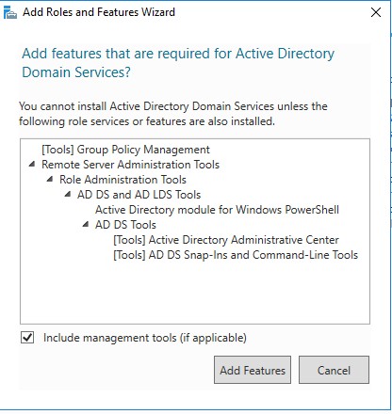The height and width of the screenshot is (414, 392).
Task: Close the wizard dialog with the X
Action: click(376, 12)
